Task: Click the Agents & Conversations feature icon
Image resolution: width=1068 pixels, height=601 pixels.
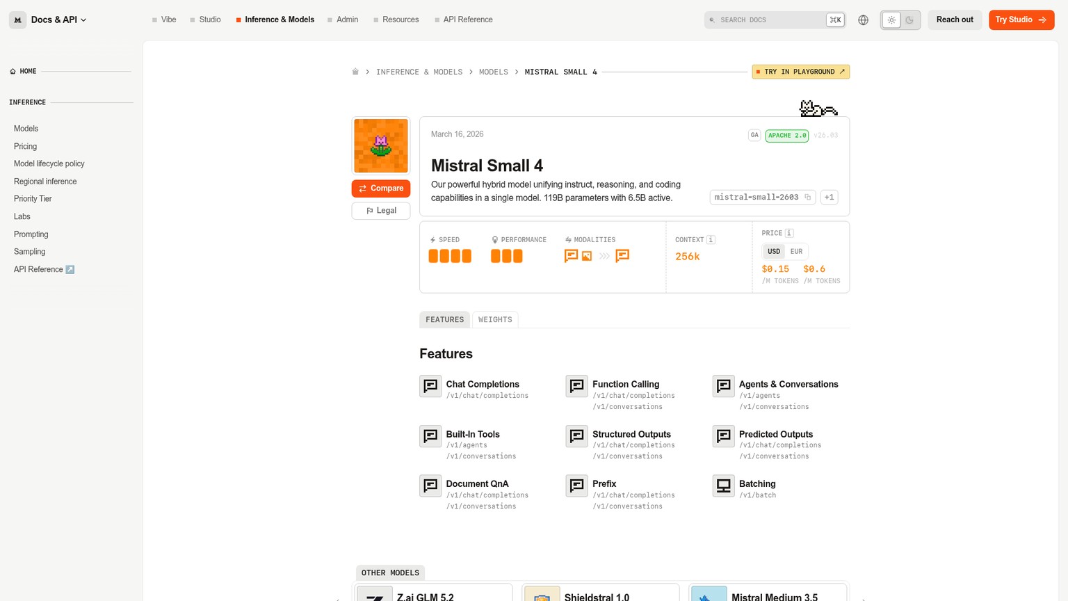Action: (x=724, y=386)
